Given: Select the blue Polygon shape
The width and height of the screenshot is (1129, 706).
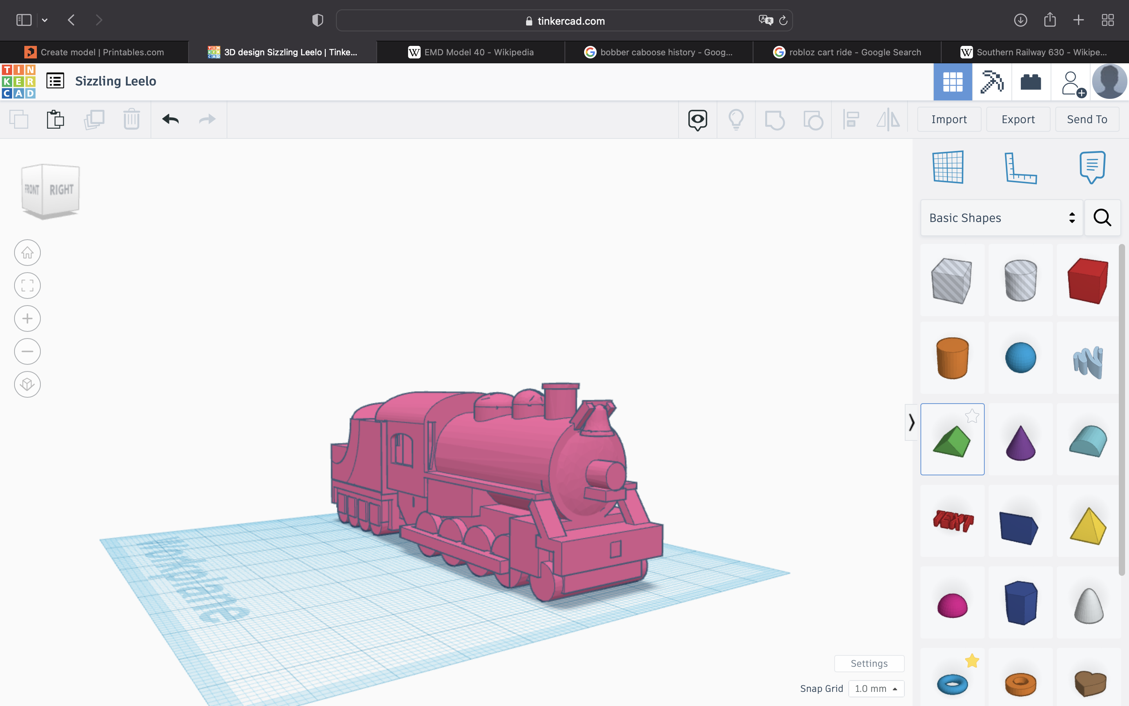Looking at the screenshot, I should click(1020, 602).
